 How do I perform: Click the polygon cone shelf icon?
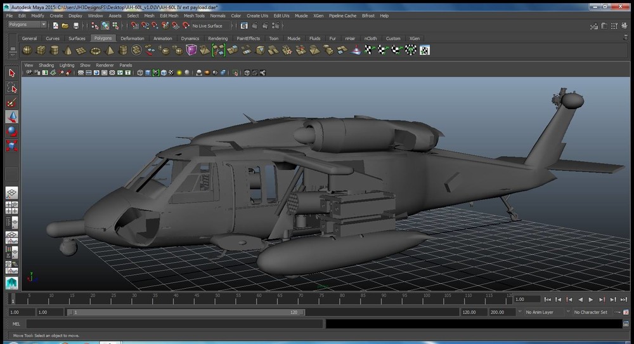[68, 50]
